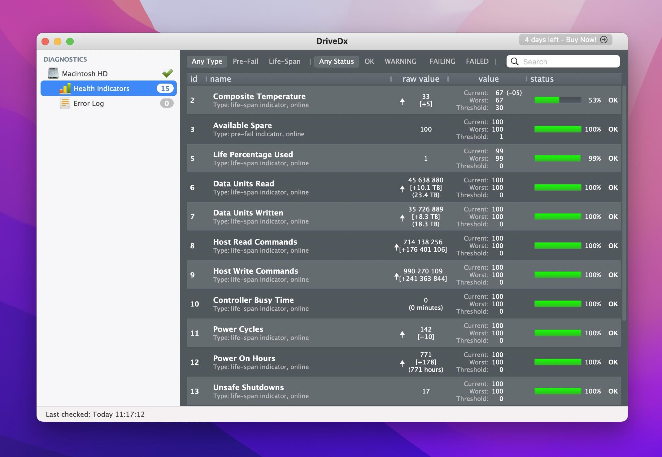Click the up arrow for Power On Hours

[x=402, y=363]
